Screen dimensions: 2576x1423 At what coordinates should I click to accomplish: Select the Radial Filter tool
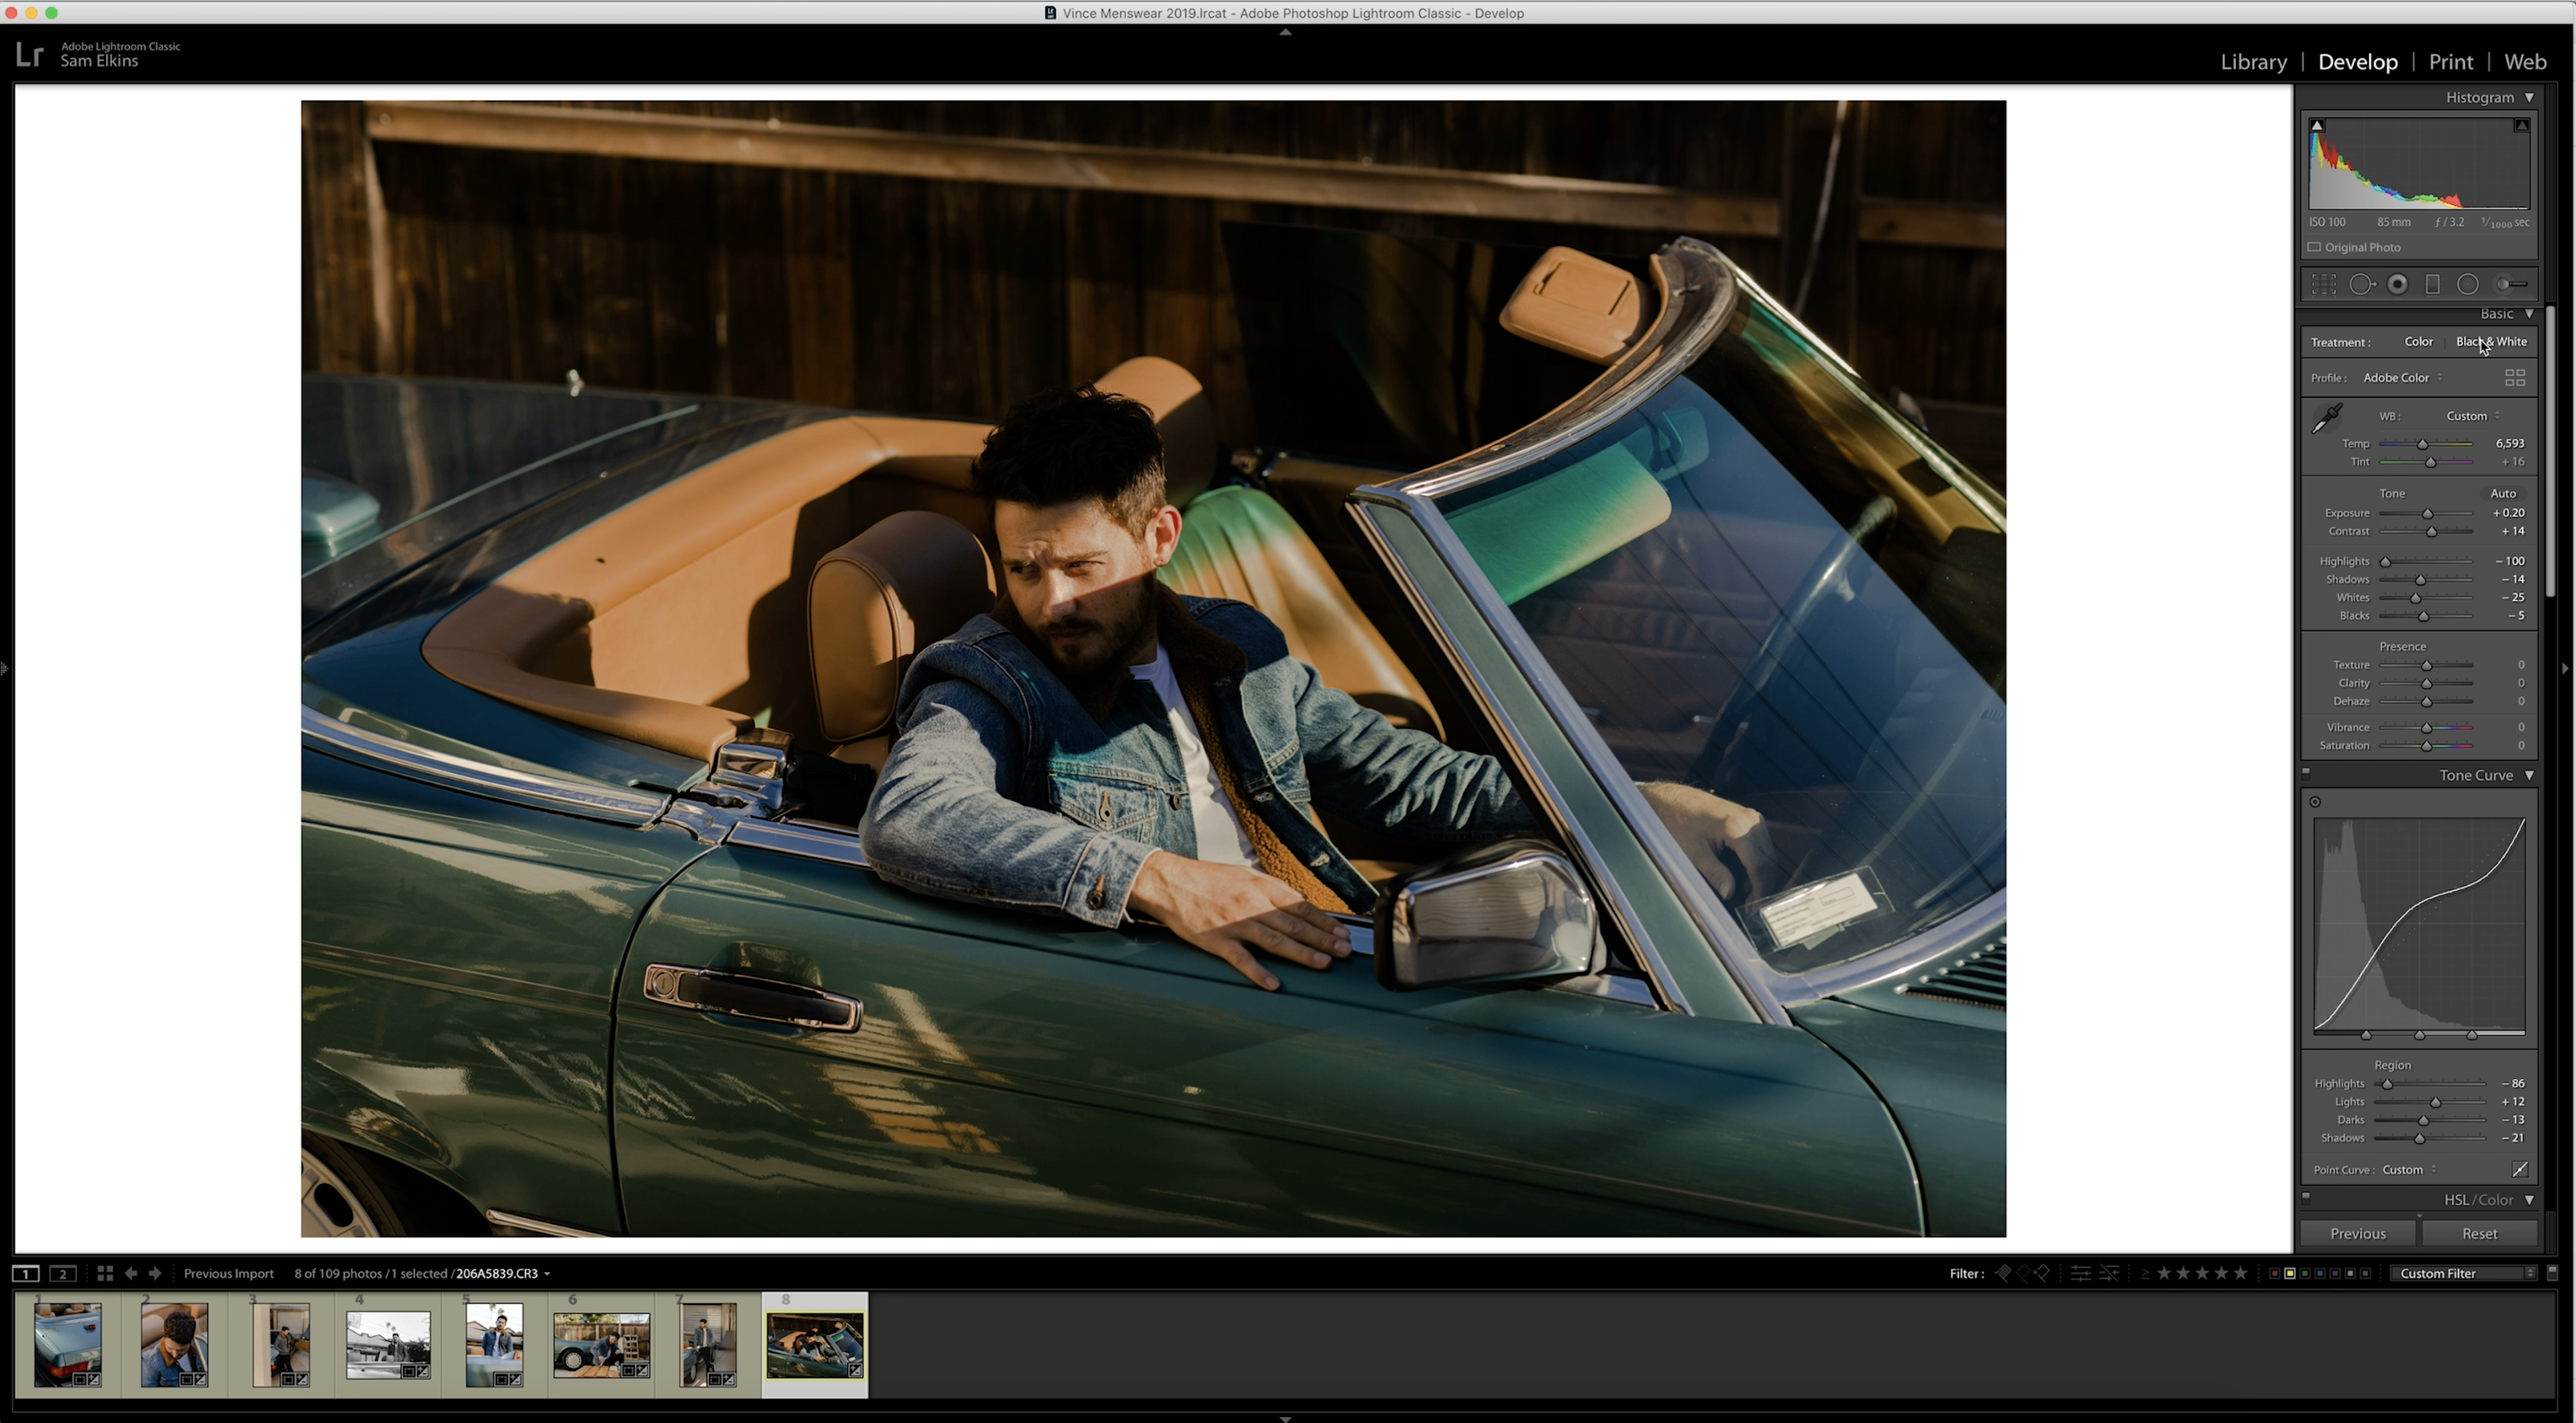pos(2467,285)
